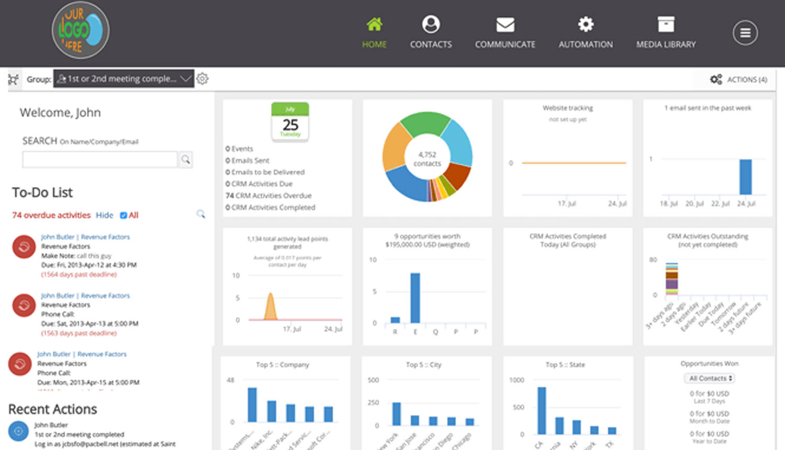
Task: Click 'Website tracking' card title
Action: (x=568, y=108)
